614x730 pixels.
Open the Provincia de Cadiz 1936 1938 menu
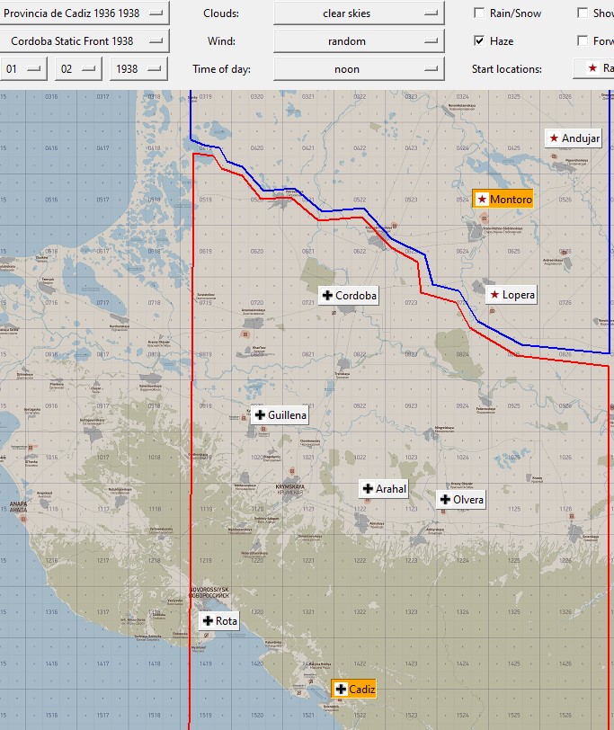85,13
